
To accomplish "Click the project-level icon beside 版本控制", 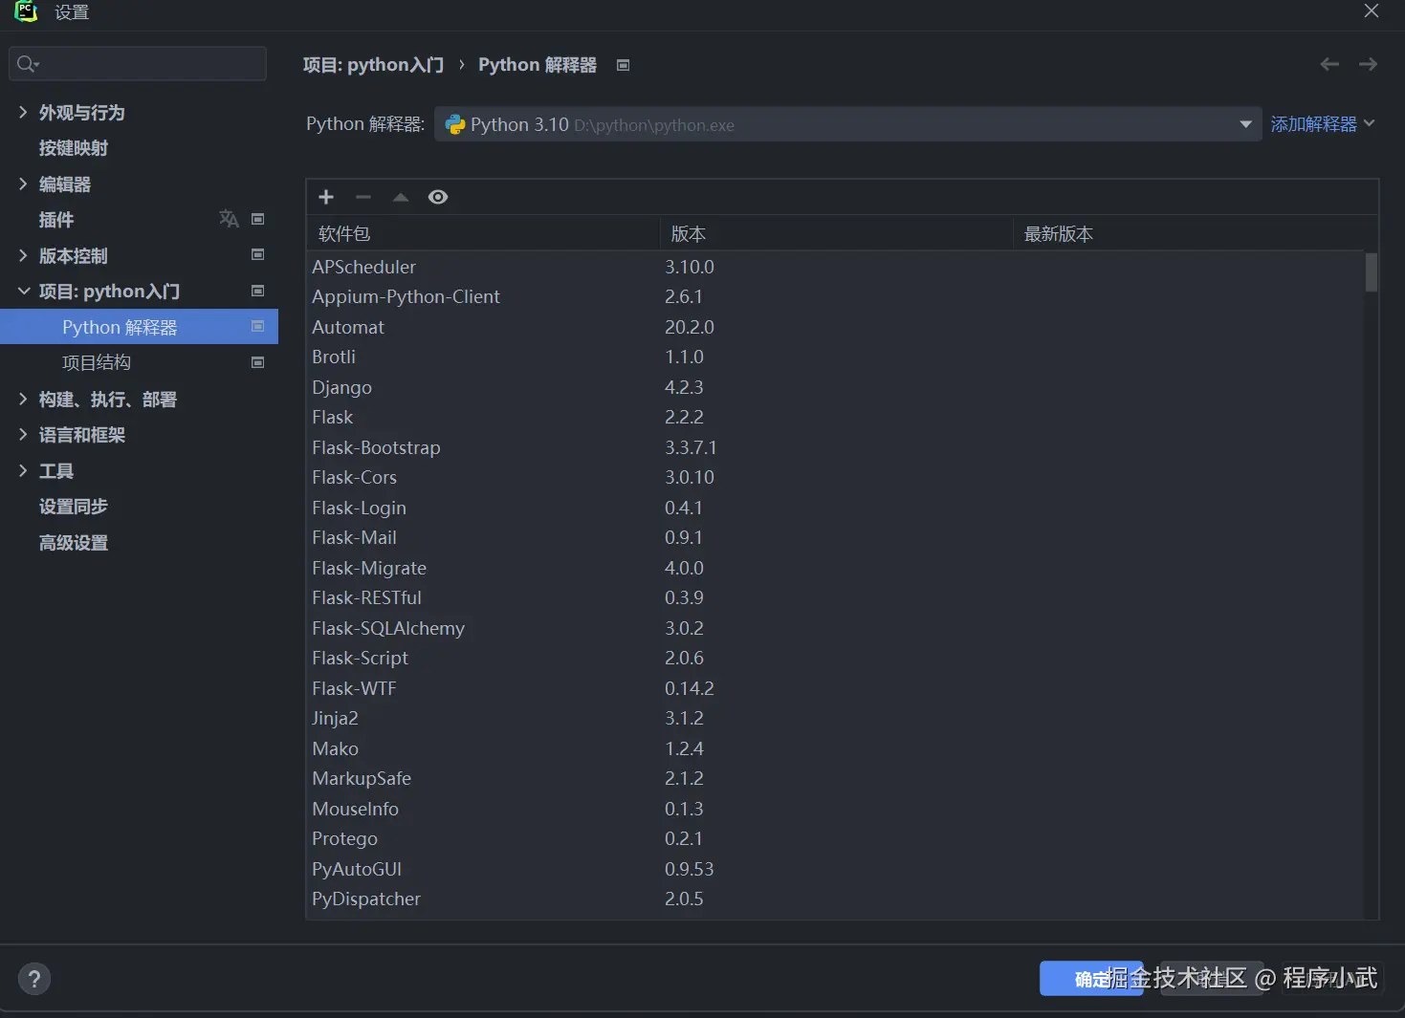I will pyautogui.click(x=257, y=254).
